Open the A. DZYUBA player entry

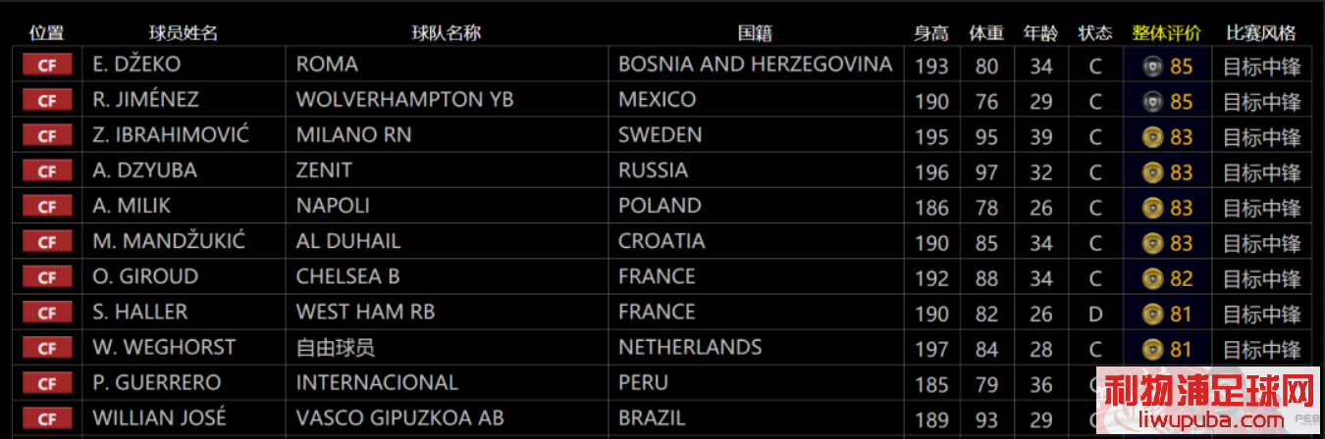[x=144, y=171]
